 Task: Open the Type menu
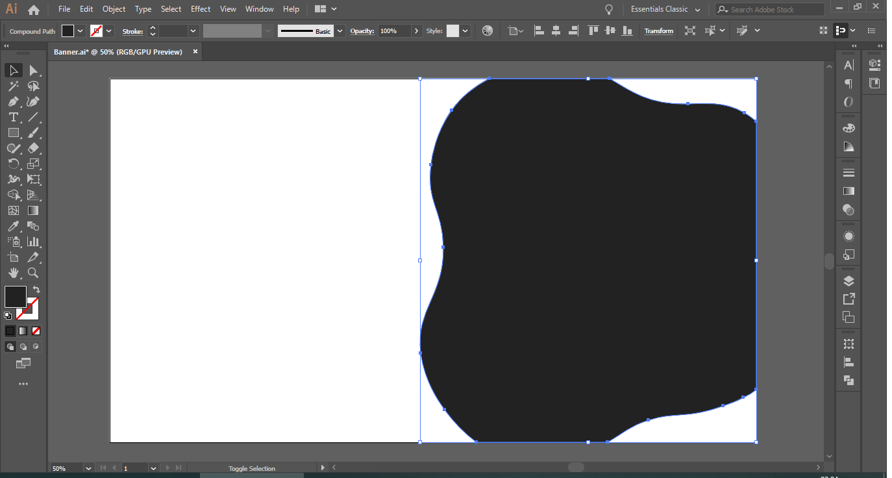(143, 9)
